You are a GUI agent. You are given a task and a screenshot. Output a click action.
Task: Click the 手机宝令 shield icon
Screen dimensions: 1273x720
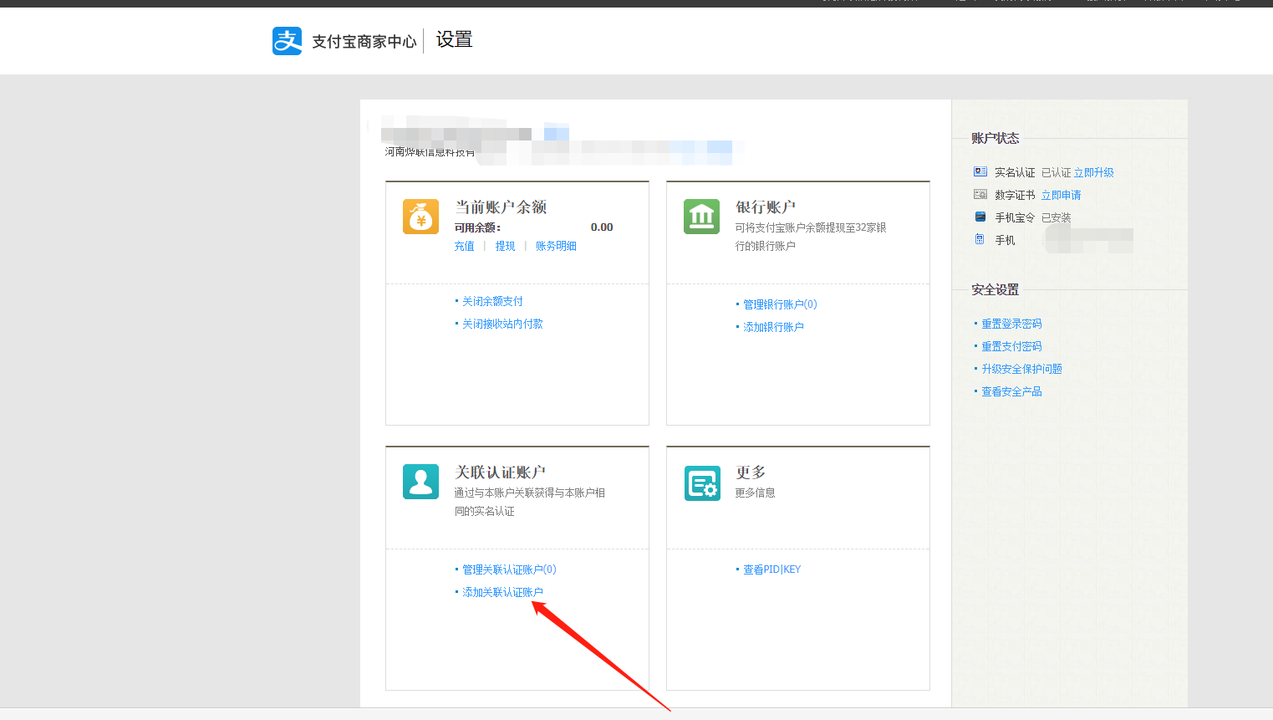tap(980, 217)
